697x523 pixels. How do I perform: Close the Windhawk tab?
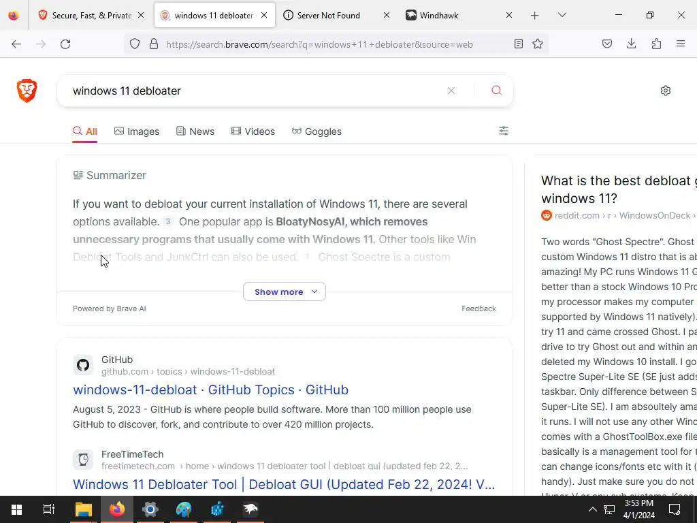(x=509, y=15)
